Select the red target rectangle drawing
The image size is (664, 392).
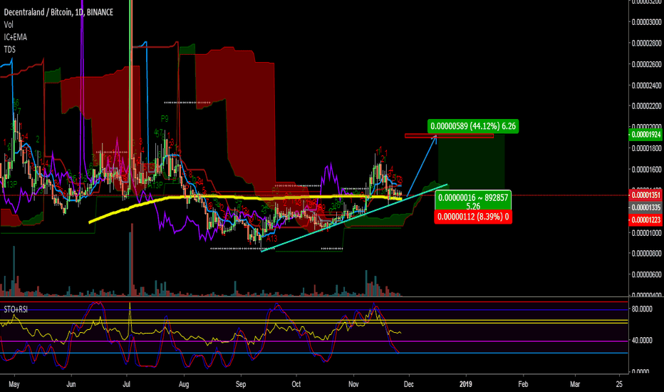click(449, 135)
